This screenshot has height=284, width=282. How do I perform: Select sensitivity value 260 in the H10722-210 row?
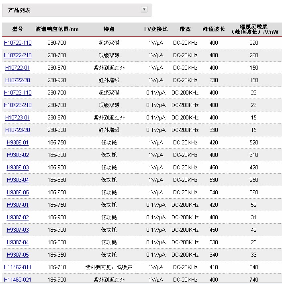coord(254,55)
